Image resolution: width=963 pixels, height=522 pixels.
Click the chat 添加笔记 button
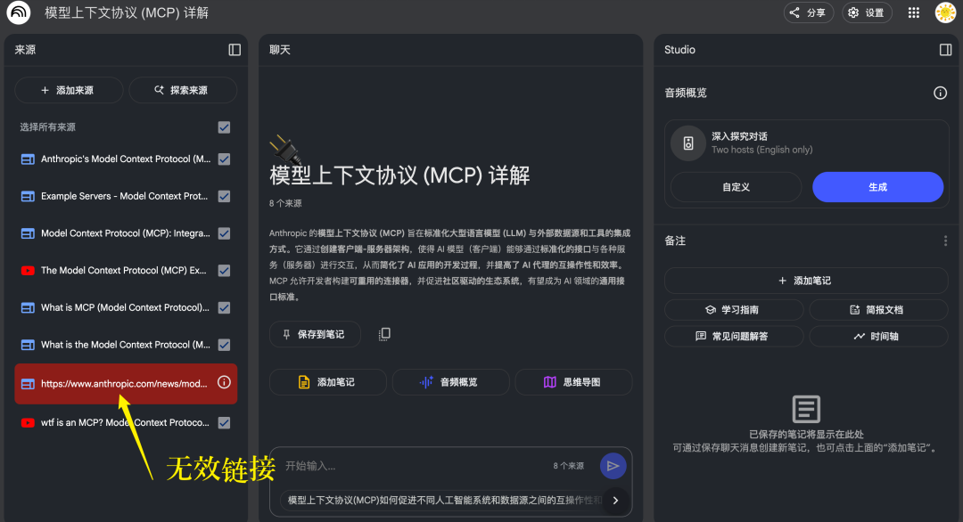pyautogui.click(x=327, y=382)
